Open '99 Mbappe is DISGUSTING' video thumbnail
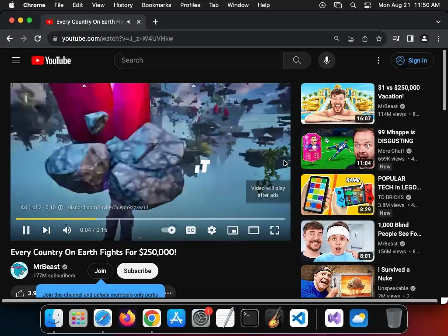This screenshot has width=448, height=336. click(337, 149)
